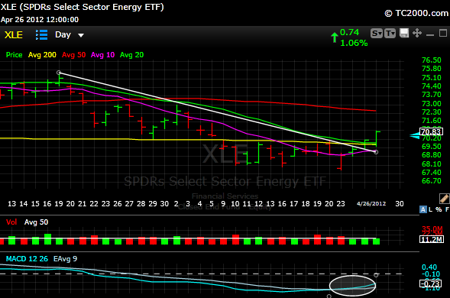Viewport: 450px width, 298px height.
Task: Minimize the chart pane
Action: [430, 34]
